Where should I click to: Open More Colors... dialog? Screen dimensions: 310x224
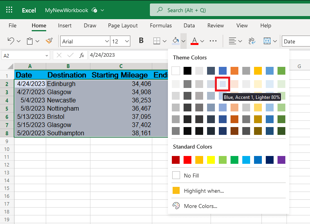(228, 206)
